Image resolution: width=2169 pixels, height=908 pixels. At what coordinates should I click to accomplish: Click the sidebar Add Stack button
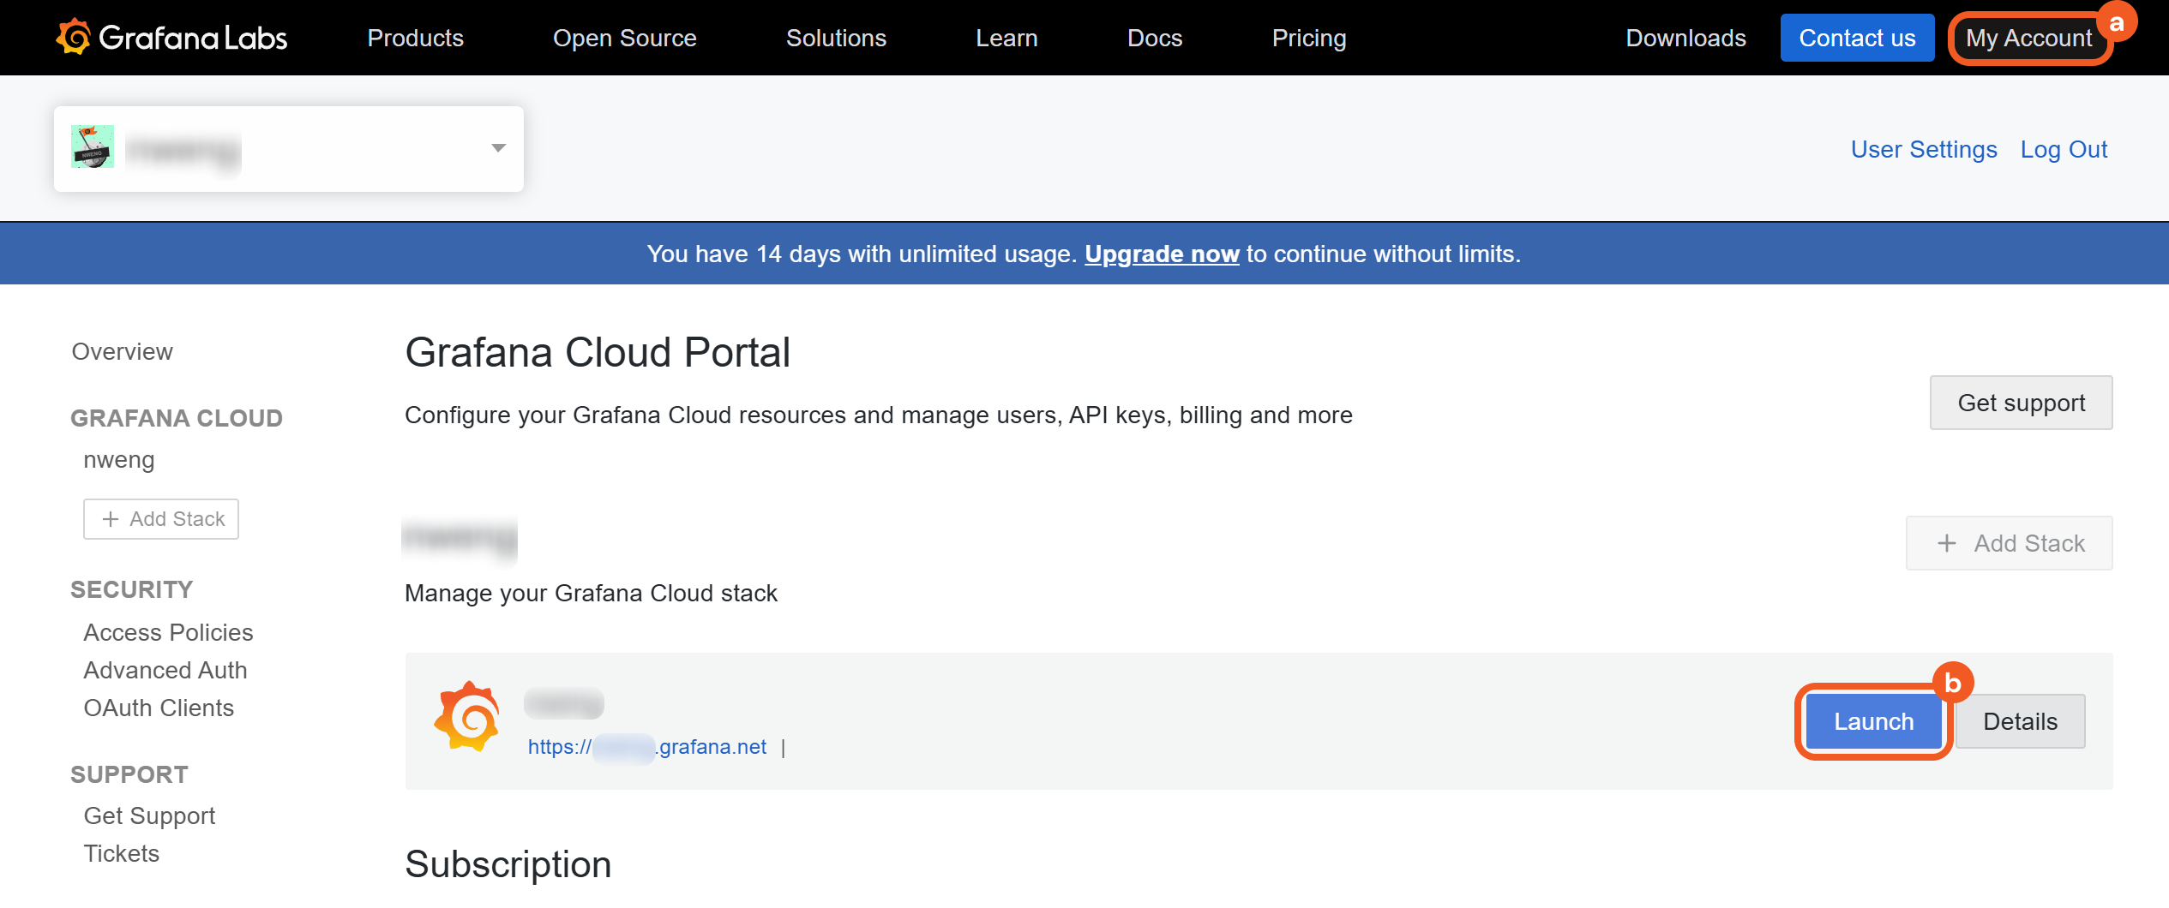(161, 519)
